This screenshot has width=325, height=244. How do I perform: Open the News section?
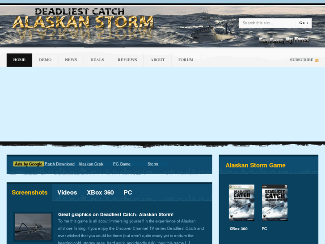coord(71,60)
